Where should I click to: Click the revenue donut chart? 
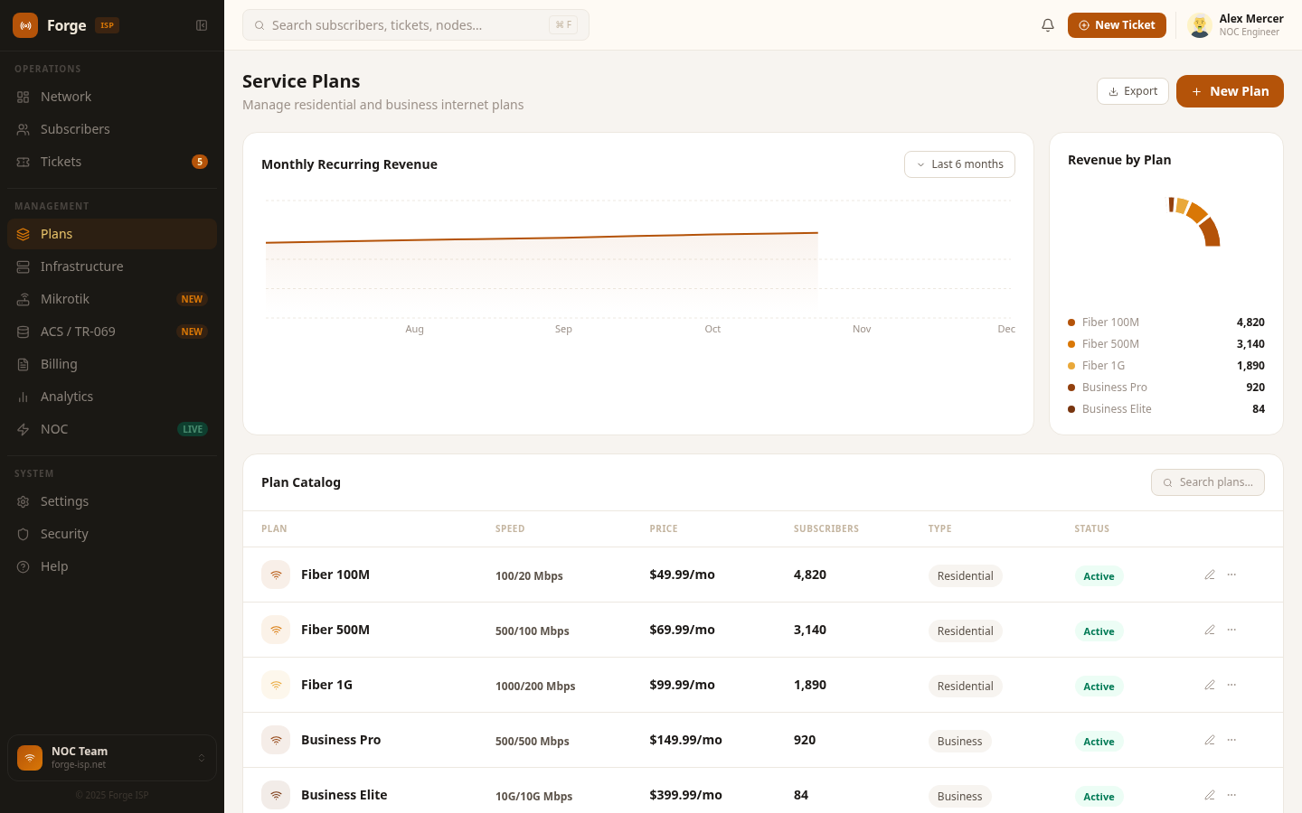coord(1193,221)
